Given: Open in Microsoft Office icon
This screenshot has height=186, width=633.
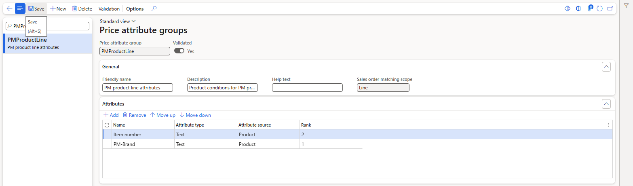Looking at the screenshot, I should 578,8.
